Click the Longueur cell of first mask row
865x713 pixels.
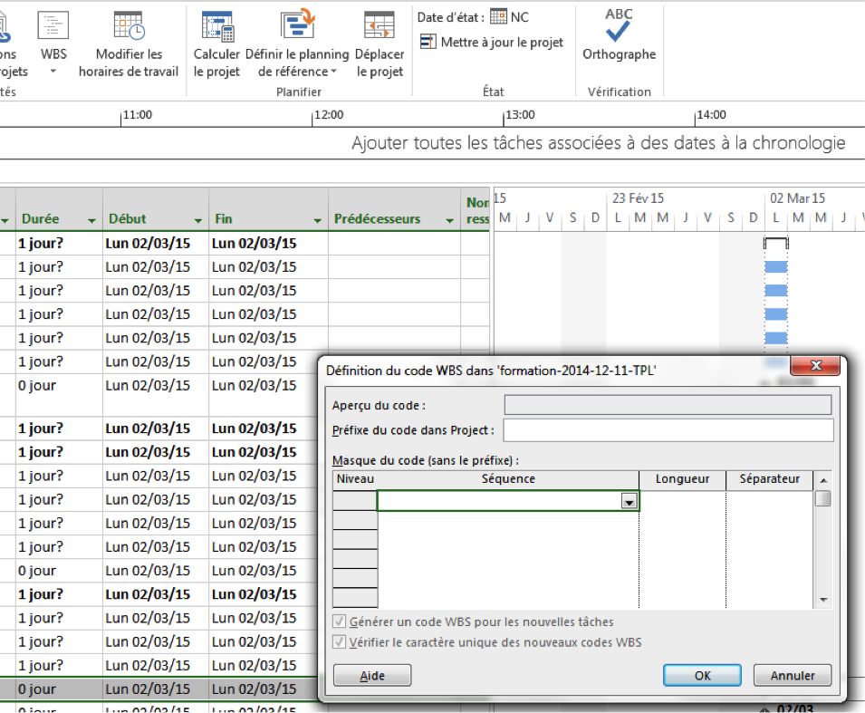[682, 501]
